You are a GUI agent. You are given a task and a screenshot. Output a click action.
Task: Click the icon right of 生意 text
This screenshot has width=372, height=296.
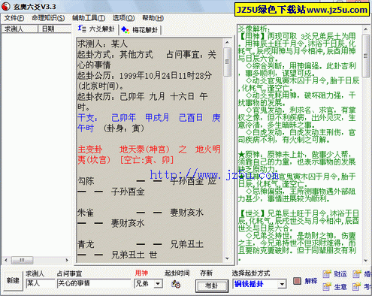click(357, 286)
